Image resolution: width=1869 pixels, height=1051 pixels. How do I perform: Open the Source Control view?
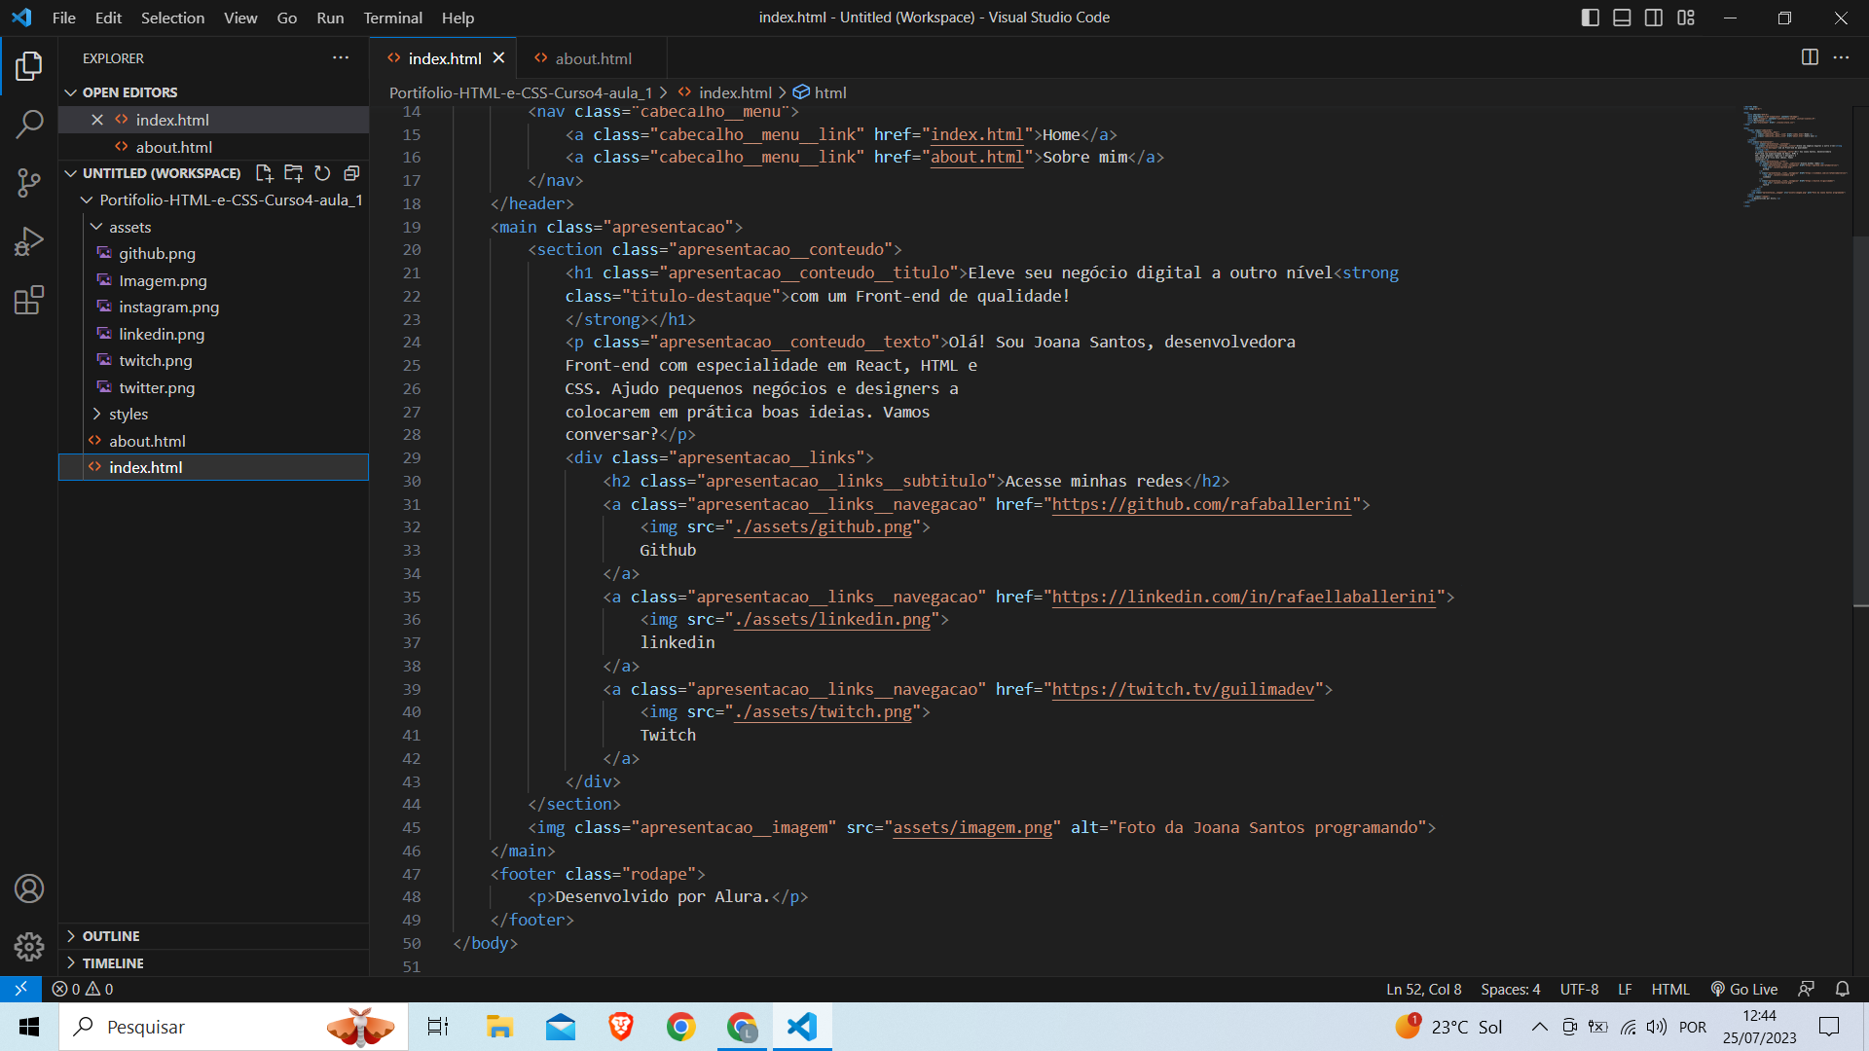[29, 183]
